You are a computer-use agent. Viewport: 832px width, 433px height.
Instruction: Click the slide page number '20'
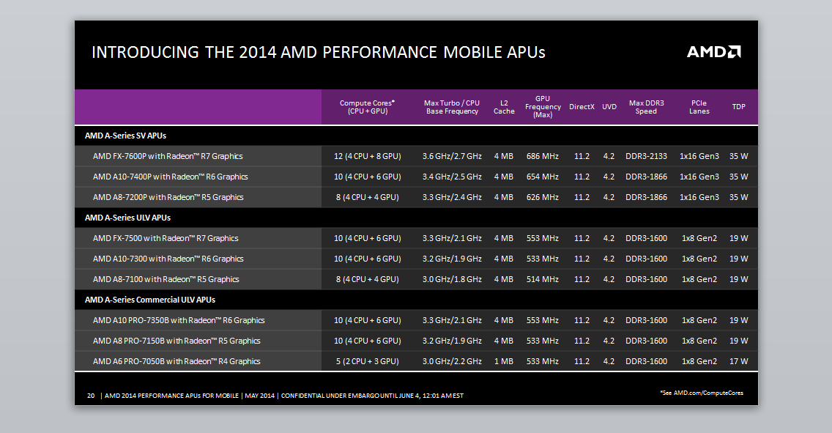pos(91,396)
